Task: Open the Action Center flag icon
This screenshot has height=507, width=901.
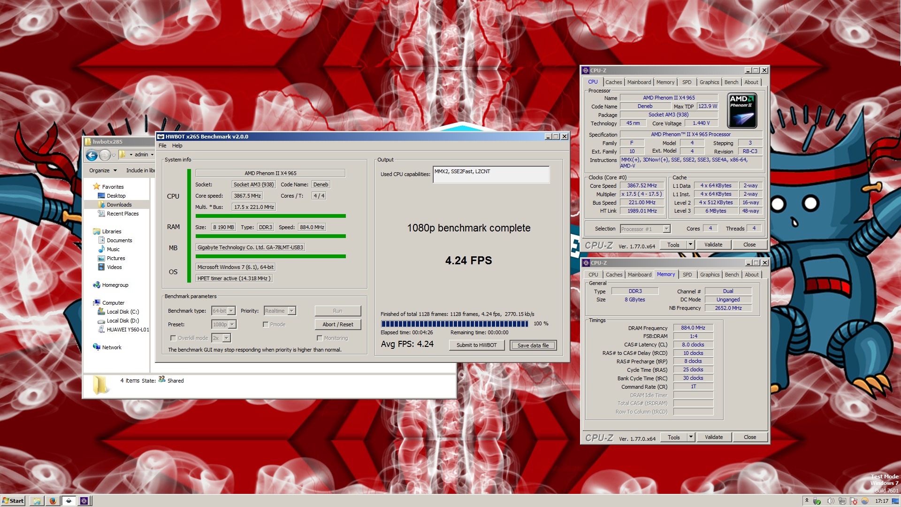Action: tap(854, 501)
